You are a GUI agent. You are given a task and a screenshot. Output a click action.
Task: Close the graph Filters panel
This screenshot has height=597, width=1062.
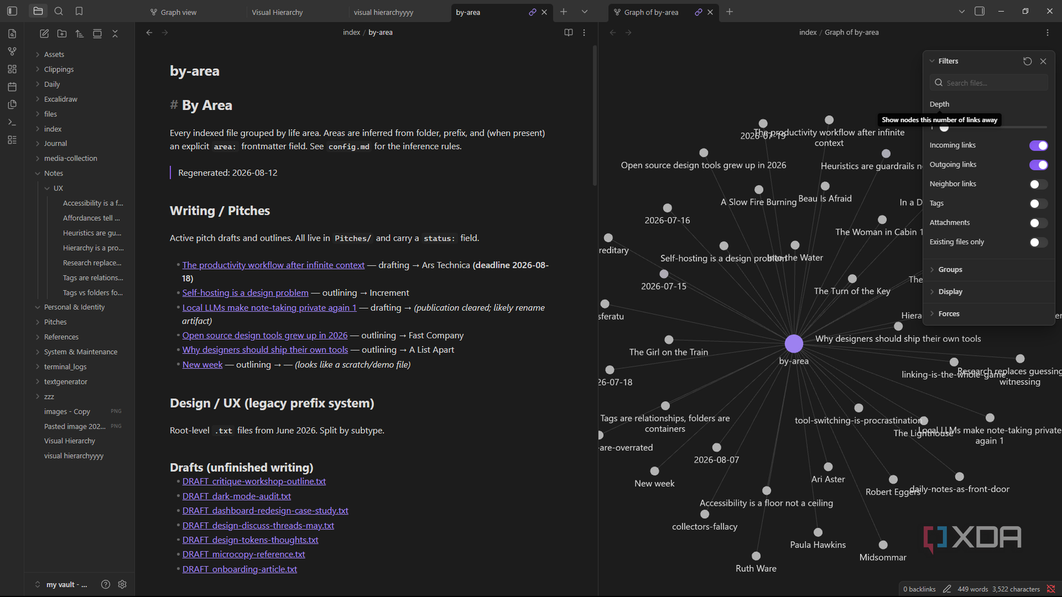tap(1043, 61)
